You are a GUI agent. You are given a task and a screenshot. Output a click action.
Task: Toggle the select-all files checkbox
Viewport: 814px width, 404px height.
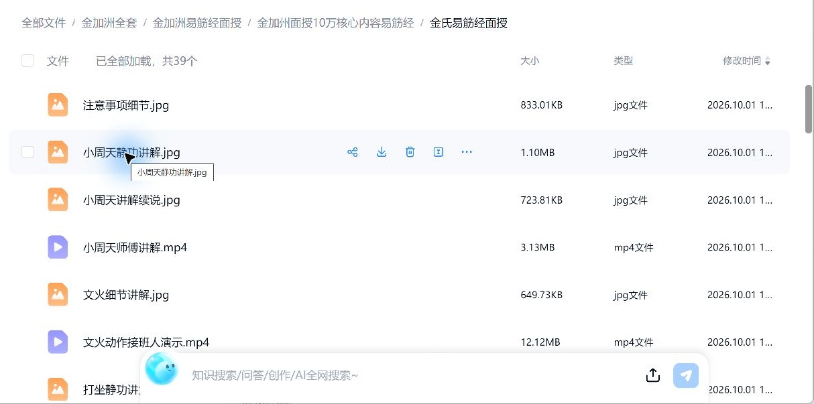[x=27, y=61]
